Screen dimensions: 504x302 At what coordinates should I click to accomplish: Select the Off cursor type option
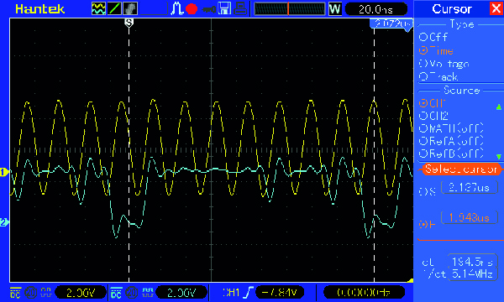coord(433,37)
